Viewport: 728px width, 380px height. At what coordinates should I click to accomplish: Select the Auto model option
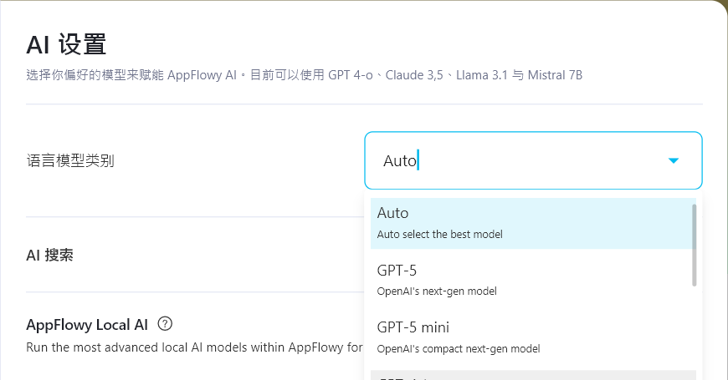(x=531, y=222)
